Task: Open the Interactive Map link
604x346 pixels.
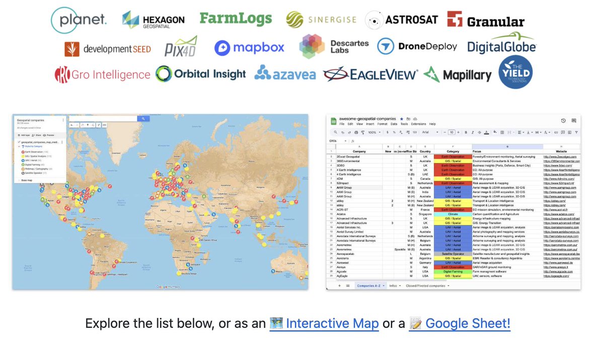Action: coord(324,323)
